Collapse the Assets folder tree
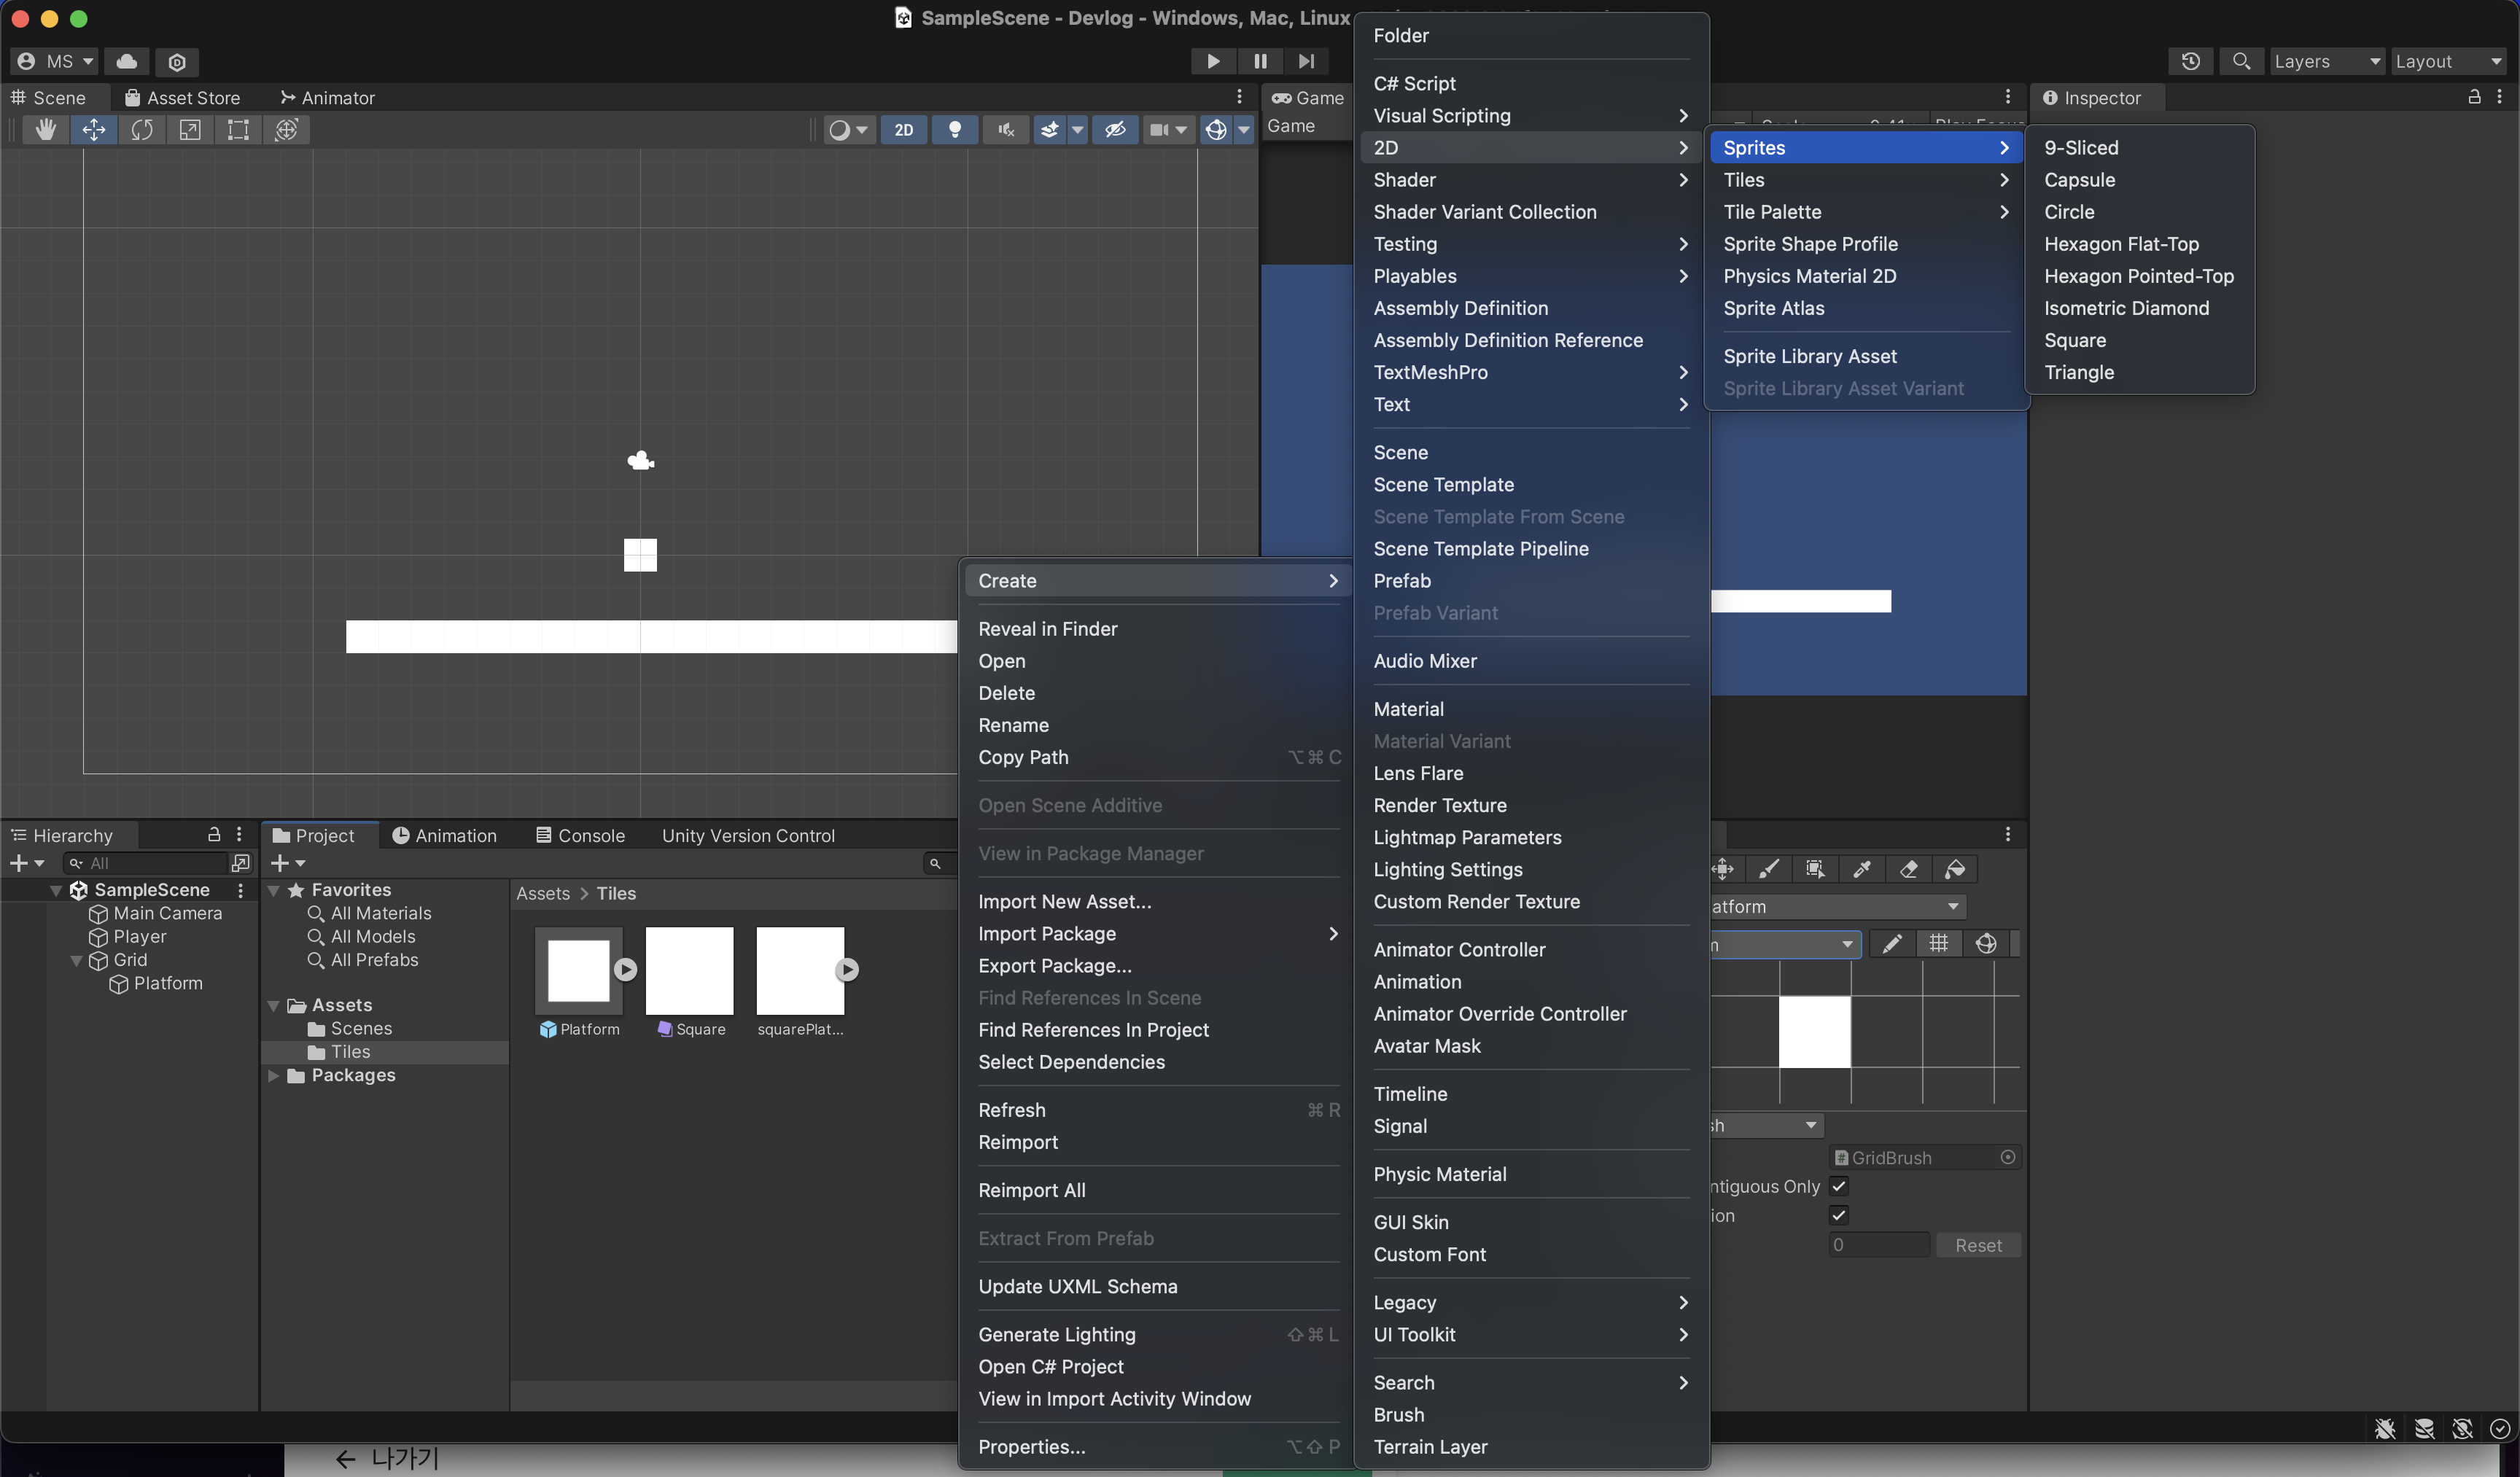 tap(274, 1005)
